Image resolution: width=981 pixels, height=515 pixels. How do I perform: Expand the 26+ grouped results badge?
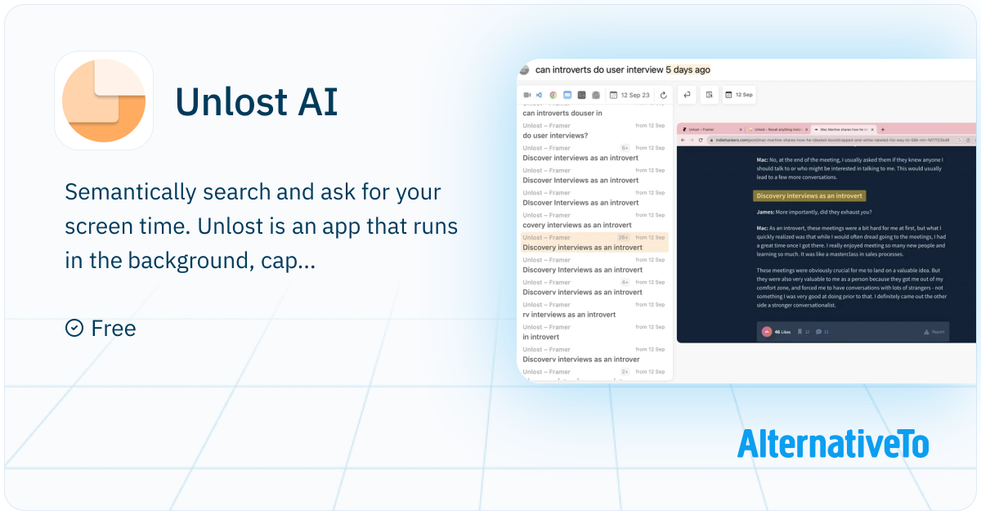pyautogui.click(x=624, y=237)
